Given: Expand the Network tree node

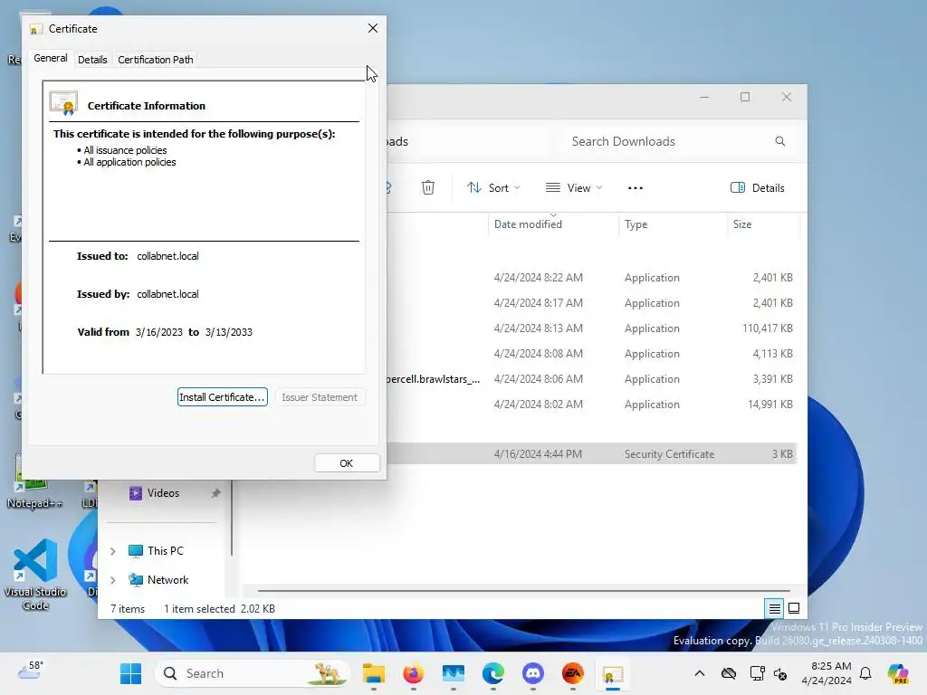Looking at the screenshot, I should pyautogui.click(x=113, y=580).
